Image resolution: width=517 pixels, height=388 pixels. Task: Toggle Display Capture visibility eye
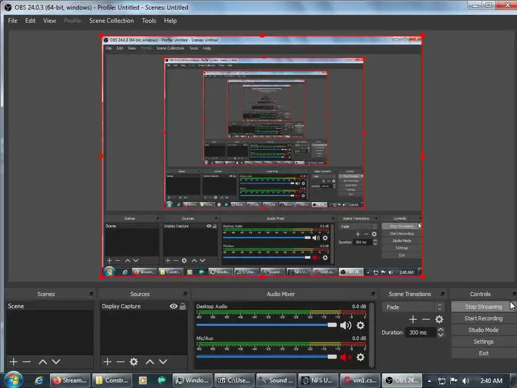click(174, 306)
